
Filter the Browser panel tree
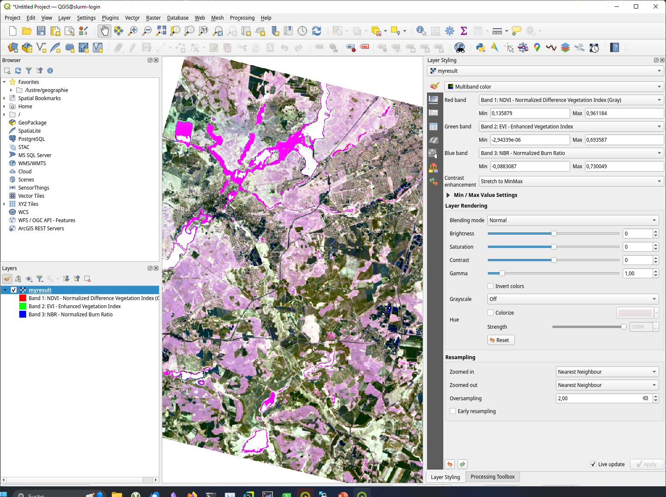(29, 71)
